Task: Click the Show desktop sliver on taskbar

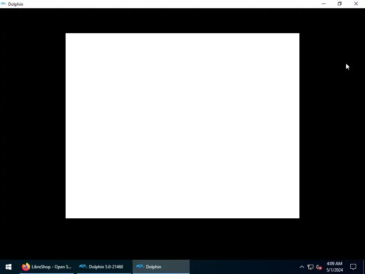Action: [x=364, y=267]
